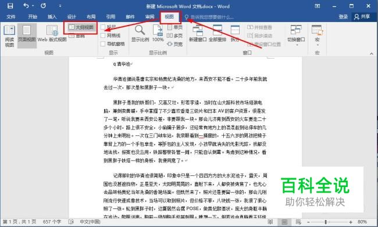The height and width of the screenshot is (227, 378).
Task: Click 同步滚动 synchronous scrolling
Action: (x=259, y=35)
